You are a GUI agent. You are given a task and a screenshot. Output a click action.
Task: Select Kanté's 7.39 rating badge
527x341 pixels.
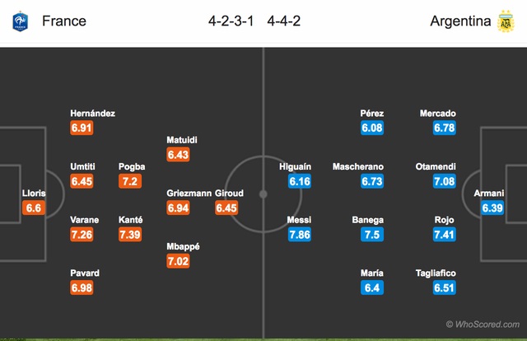click(130, 235)
